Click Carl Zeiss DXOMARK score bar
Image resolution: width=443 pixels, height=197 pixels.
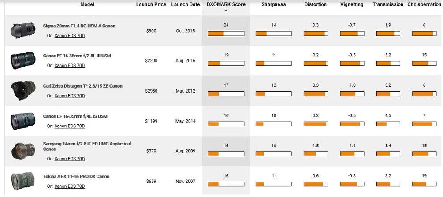click(x=226, y=93)
